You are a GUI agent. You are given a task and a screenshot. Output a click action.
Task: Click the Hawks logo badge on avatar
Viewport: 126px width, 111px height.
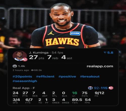pyautogui.click(x=25, y=59)
